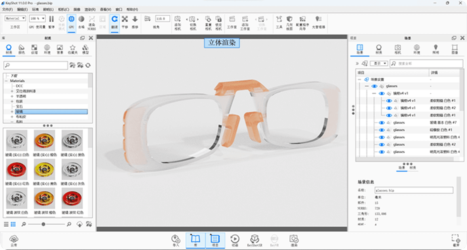Open the 光管理器 (light manager)
The width and height of the screenshot is (467, 250).
click(x=317, y=19)
